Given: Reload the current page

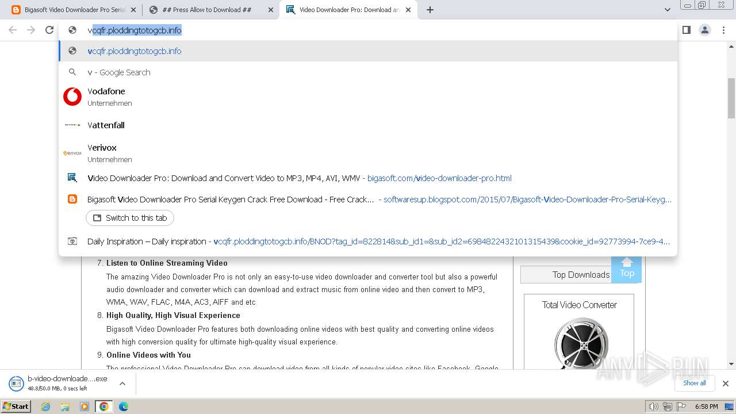Looking at the screenshot, I should click(x=49, y=30).
